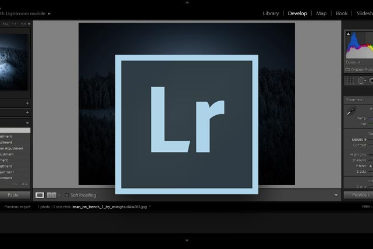
Task: Click the Crop Overlay grid tool
Action: tap(349, 81)
